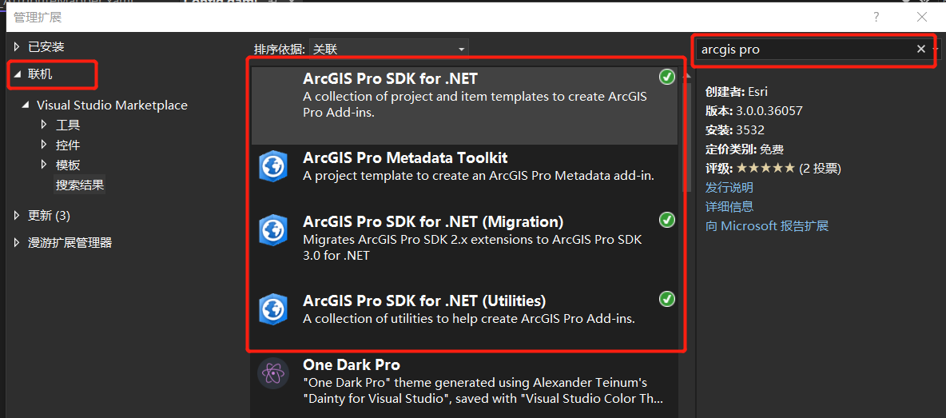This screenshot has width=946, height=418.
Task: Select ArcGIS Pro SDK for .NET entry
Action: pos(464,105)
